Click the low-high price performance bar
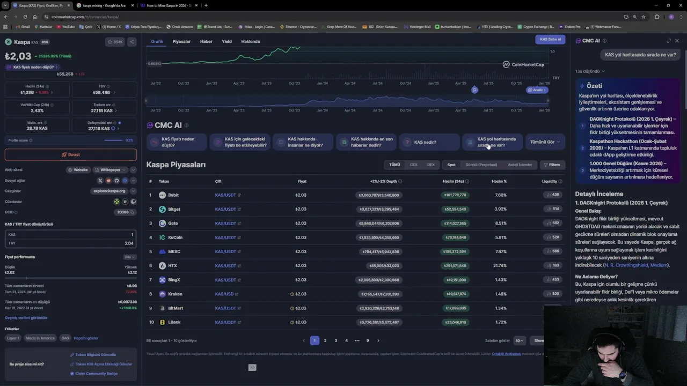The image size is (687, 386). [x=71, y=278]
